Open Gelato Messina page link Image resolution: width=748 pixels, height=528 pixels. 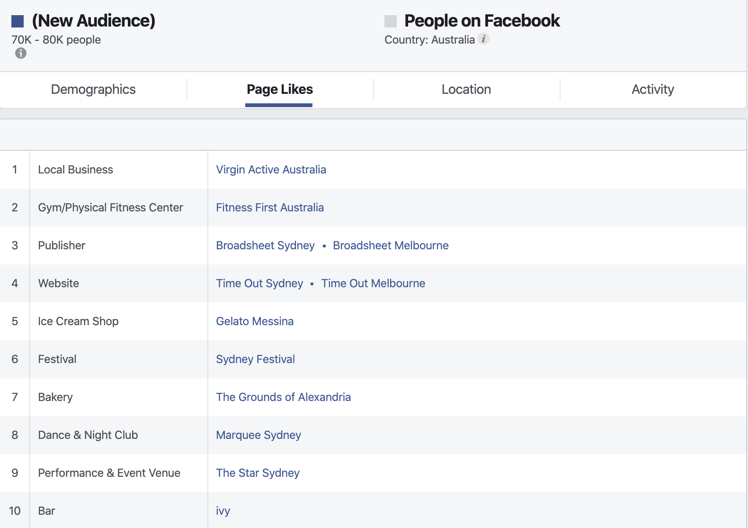pos(255,321)
